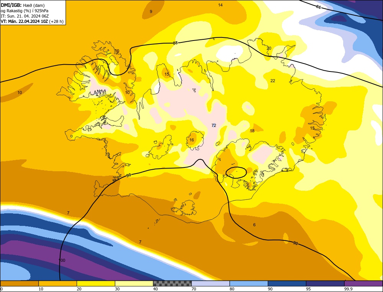Click the humidity value 14 on the map

[x=220, y=5]
